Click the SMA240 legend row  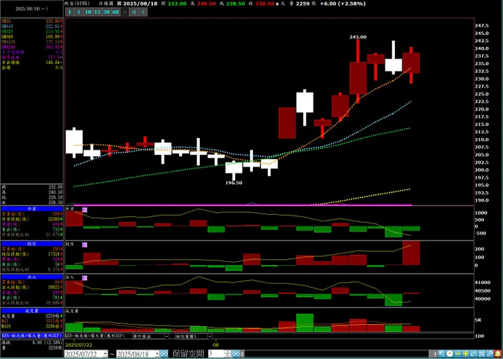[32, 47]
